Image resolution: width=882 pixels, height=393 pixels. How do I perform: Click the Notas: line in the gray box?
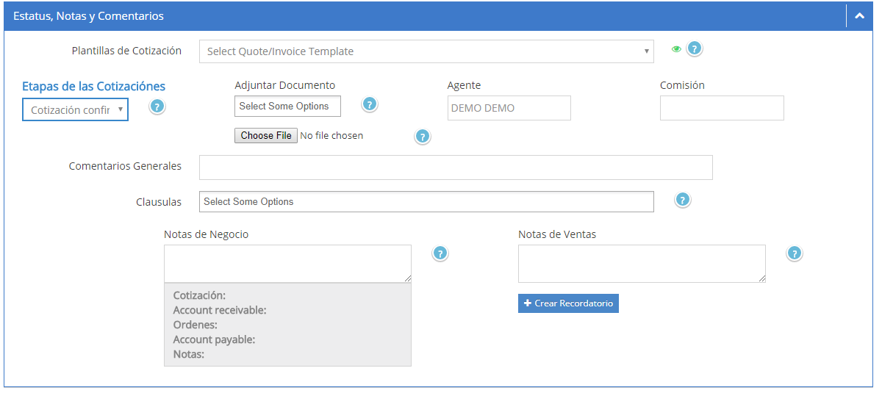pos(188,354)
